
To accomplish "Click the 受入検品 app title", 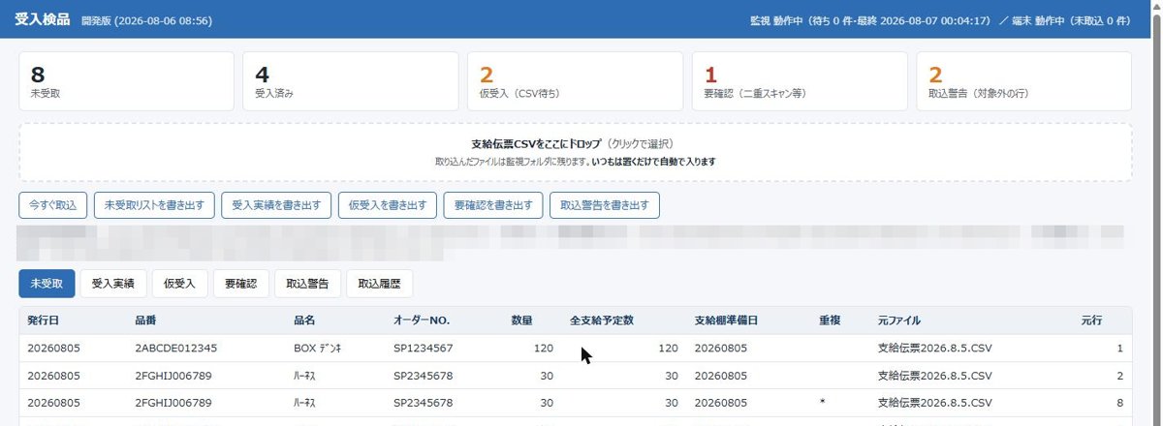I will (42, 19).
